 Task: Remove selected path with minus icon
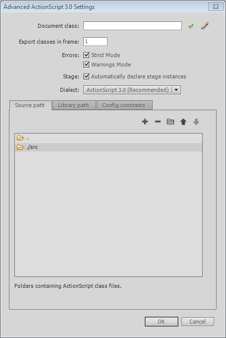158,122
